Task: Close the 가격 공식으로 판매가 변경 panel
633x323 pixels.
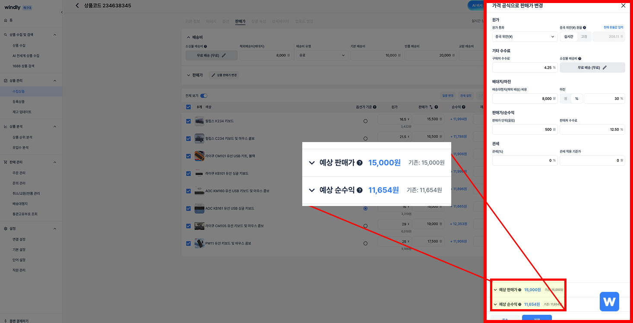Action: (623, 6)
